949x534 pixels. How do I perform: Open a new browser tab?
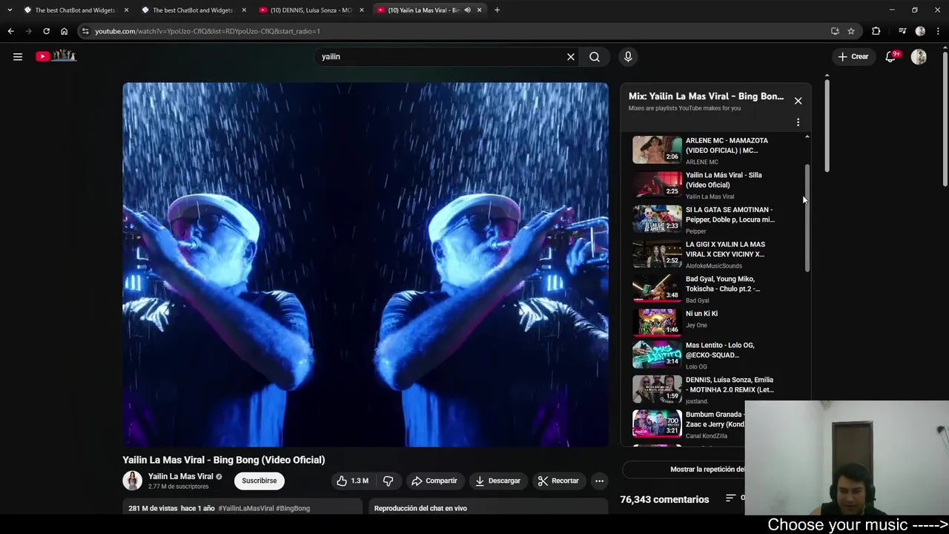tap(497, 10)
